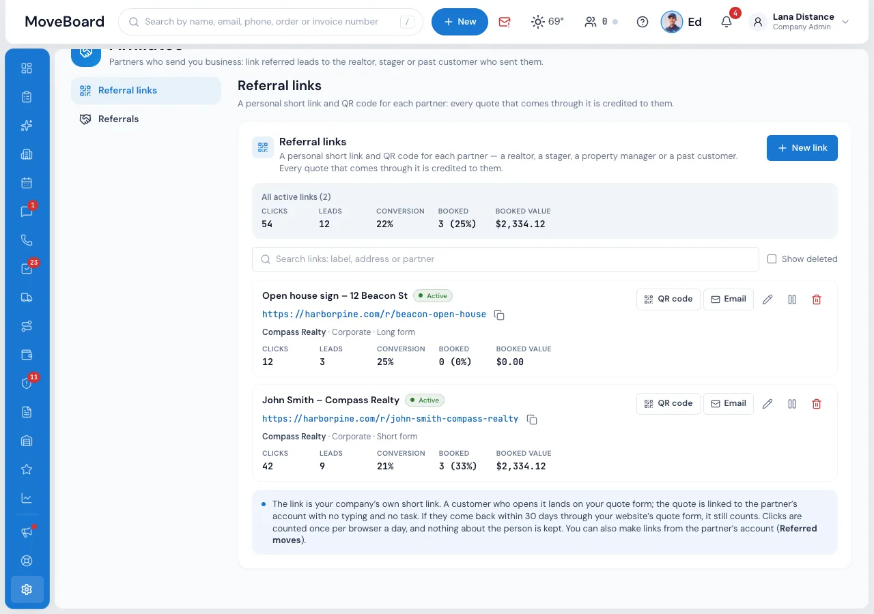Viewport: 874px width, 614px height.
Task: Focus the Search links input field
Action: pos(505,259)
